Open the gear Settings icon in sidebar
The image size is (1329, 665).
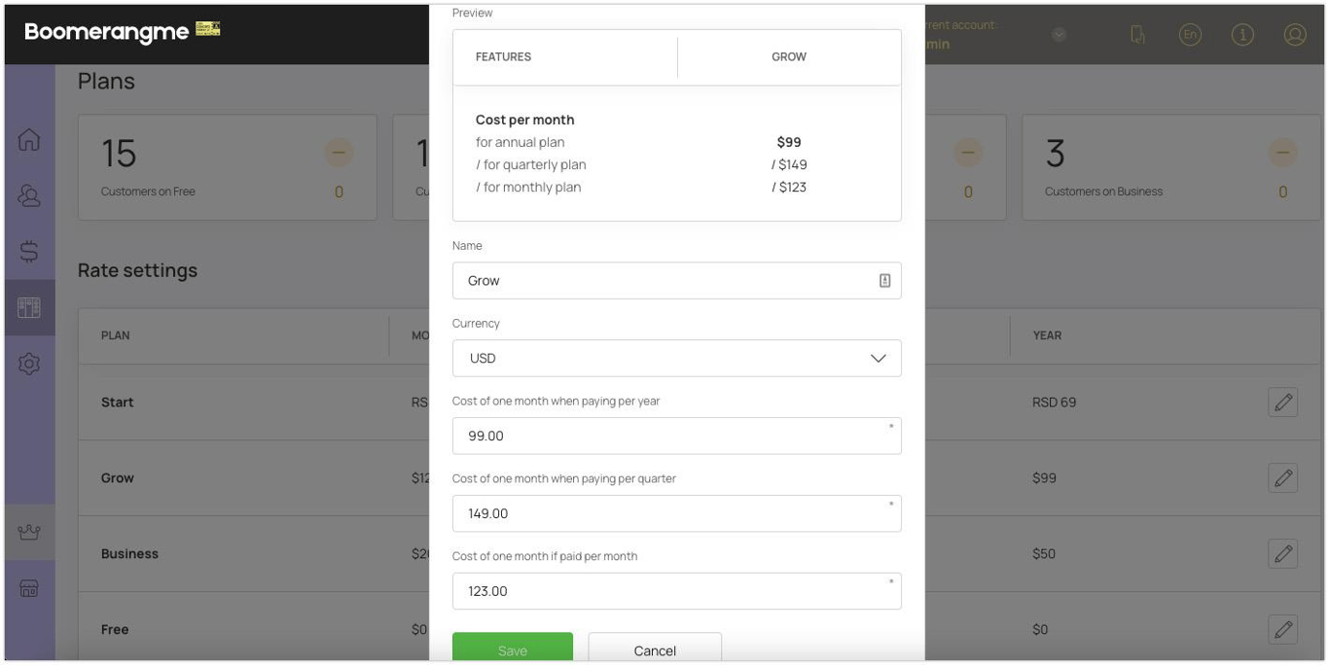point(29,365)
